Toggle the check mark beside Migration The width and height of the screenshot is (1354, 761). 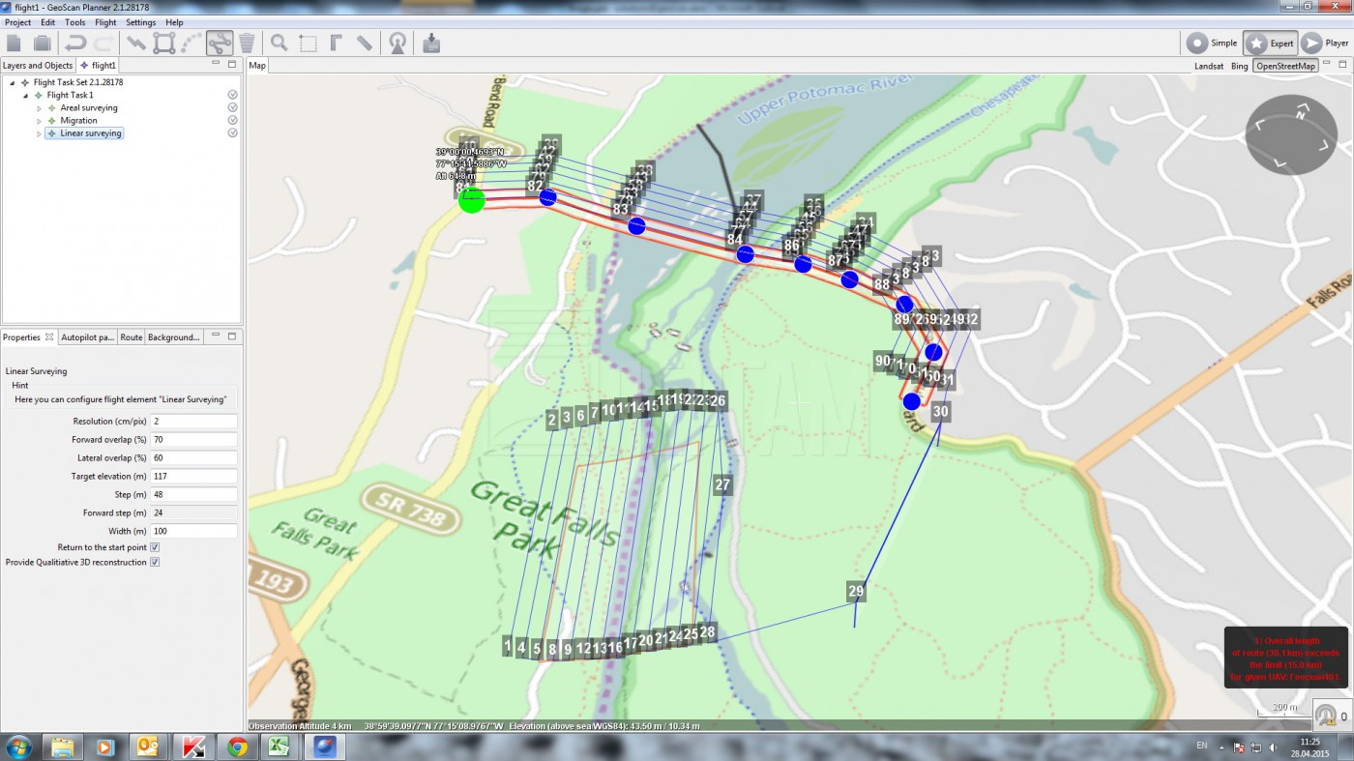[x=232, y=120]
